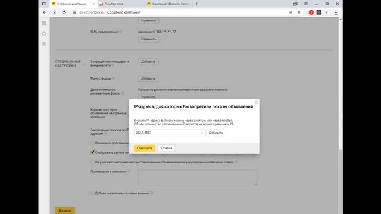Check Добавить кампанию в самые важные

(x=92, y=193)
